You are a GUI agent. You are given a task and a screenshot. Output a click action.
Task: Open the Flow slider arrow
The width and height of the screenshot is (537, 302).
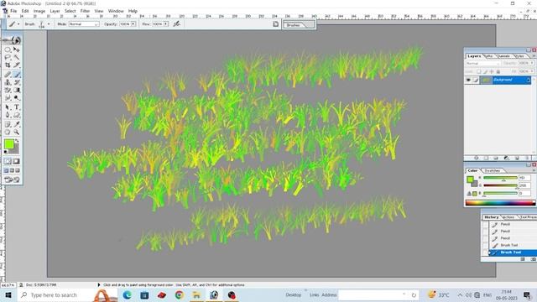click(x=166, y=24)
